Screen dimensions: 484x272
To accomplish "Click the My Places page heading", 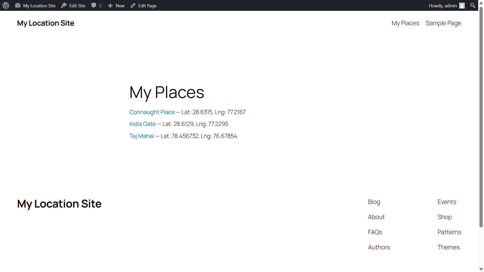I will (167, 92).
